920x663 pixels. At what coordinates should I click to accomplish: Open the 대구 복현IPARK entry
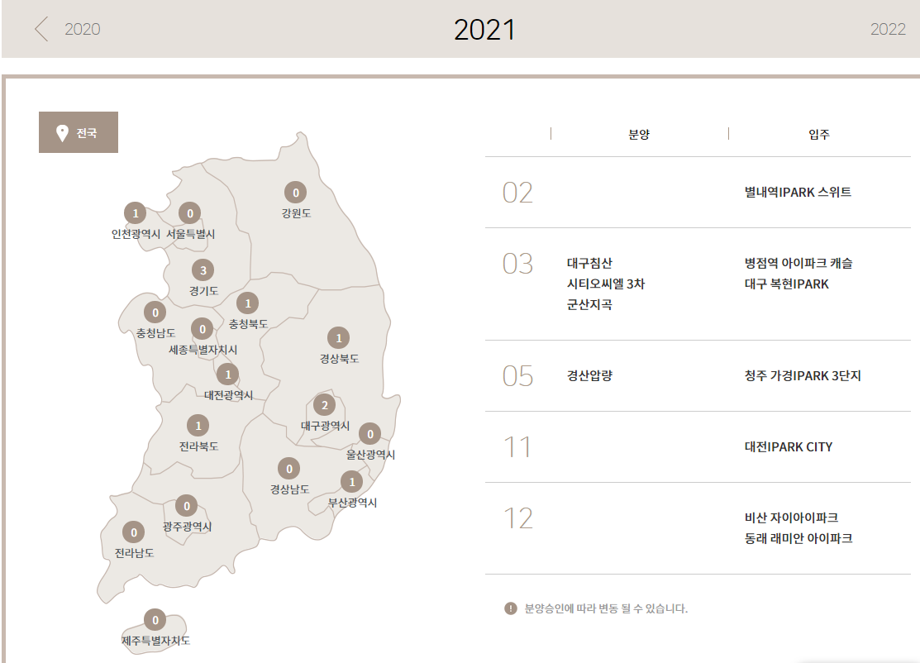(x=786, y=284)
